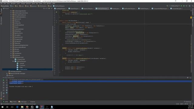This screenshot has width=194, height=109.
Task: Open the VCS menu
Action: point(45,3)
